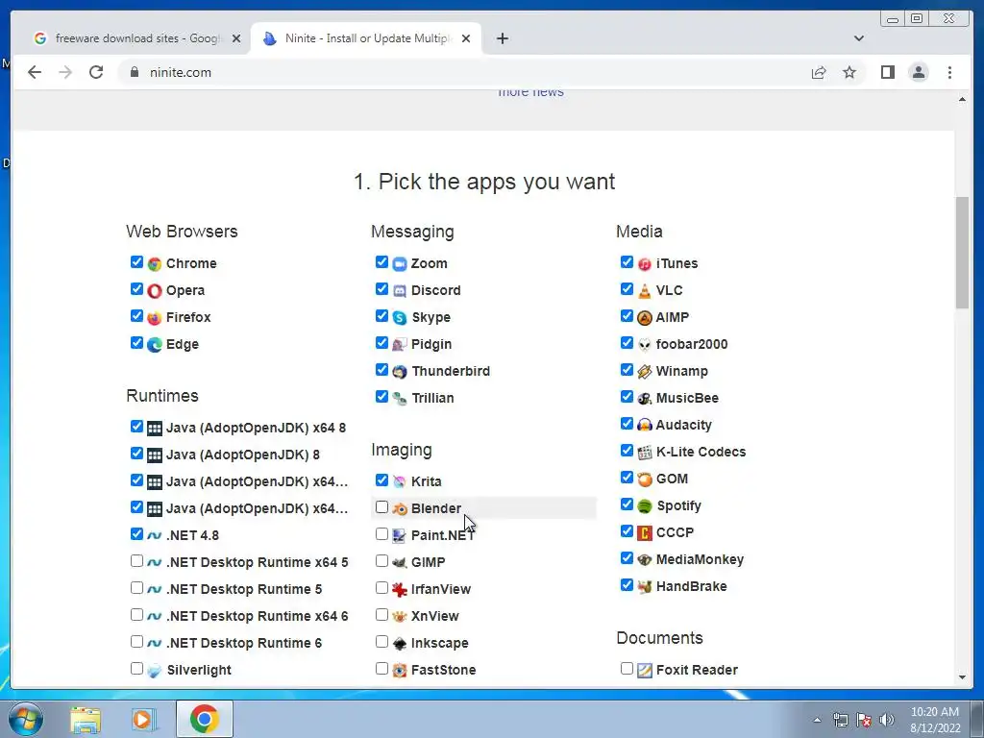The height and width of the screenshot is (738, 984).
Task: Uncheck the Trillian checkbox
Action: [381, 397]
